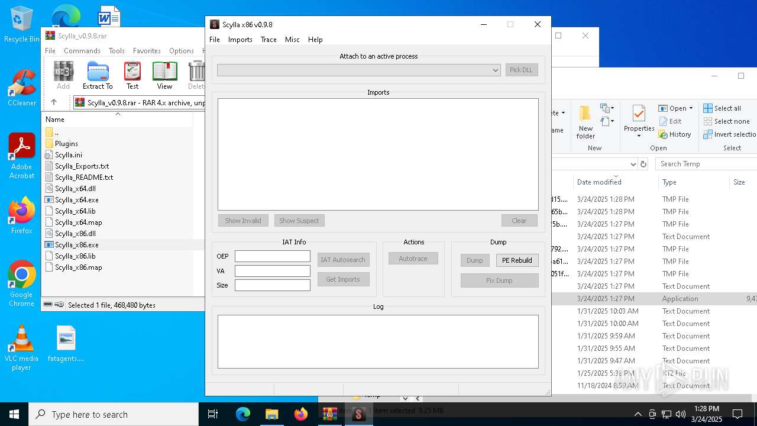Image resolution: width=757 pixels, height=426 pixels.
Task: Focus the VA input field
Action: click(x=273, y=271)
